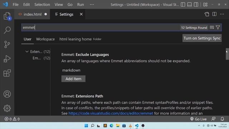Open the File menu
Viewport: 229px width, 129px height.
[15, 5]
